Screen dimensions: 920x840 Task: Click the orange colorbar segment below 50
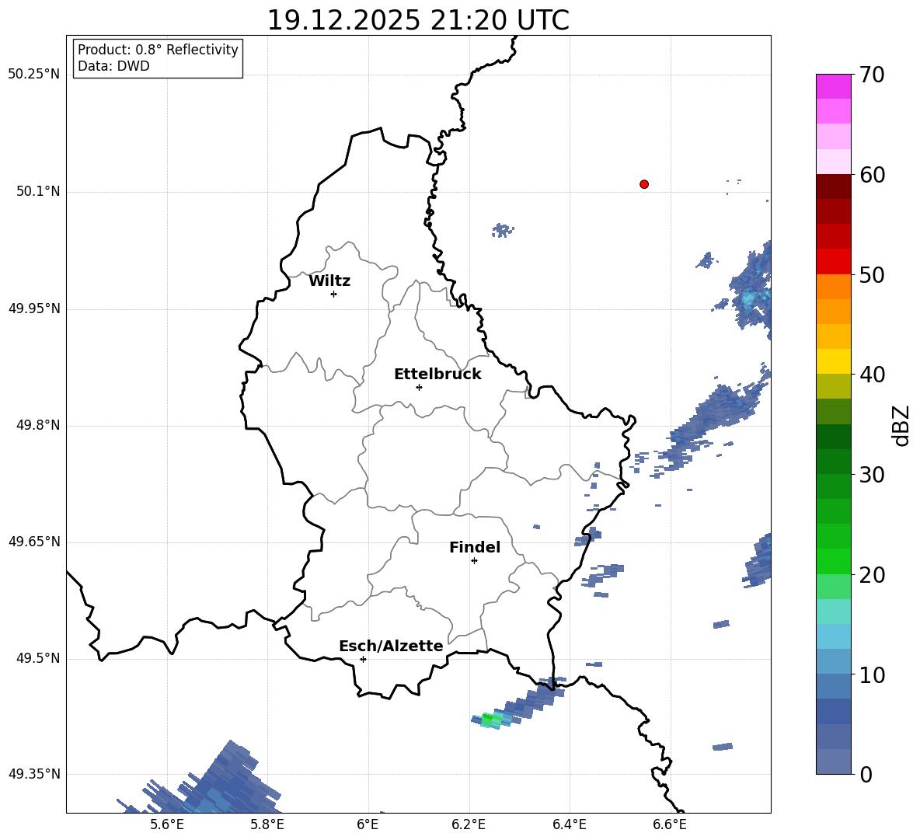pyautogui.click(x=833, y=286)
